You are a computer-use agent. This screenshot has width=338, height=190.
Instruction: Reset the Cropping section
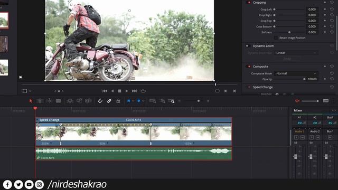click(x=332, y=2)
